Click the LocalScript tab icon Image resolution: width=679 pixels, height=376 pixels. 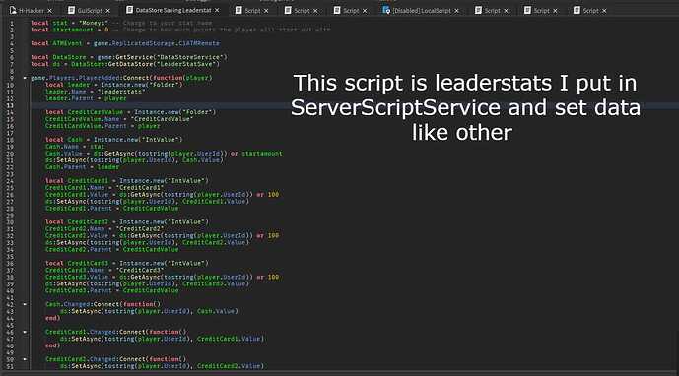pos(386,10)
